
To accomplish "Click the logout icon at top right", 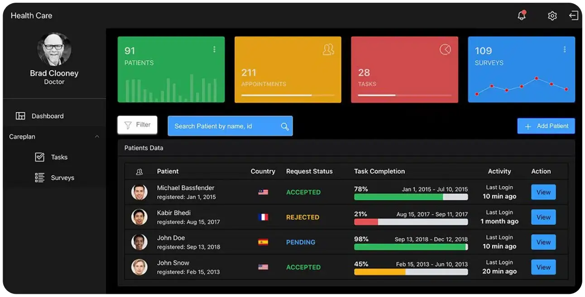I will (x=574, y=16).
